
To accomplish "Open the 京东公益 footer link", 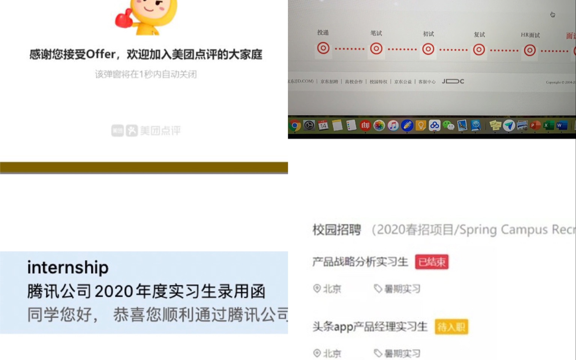I will click(403, 82).
